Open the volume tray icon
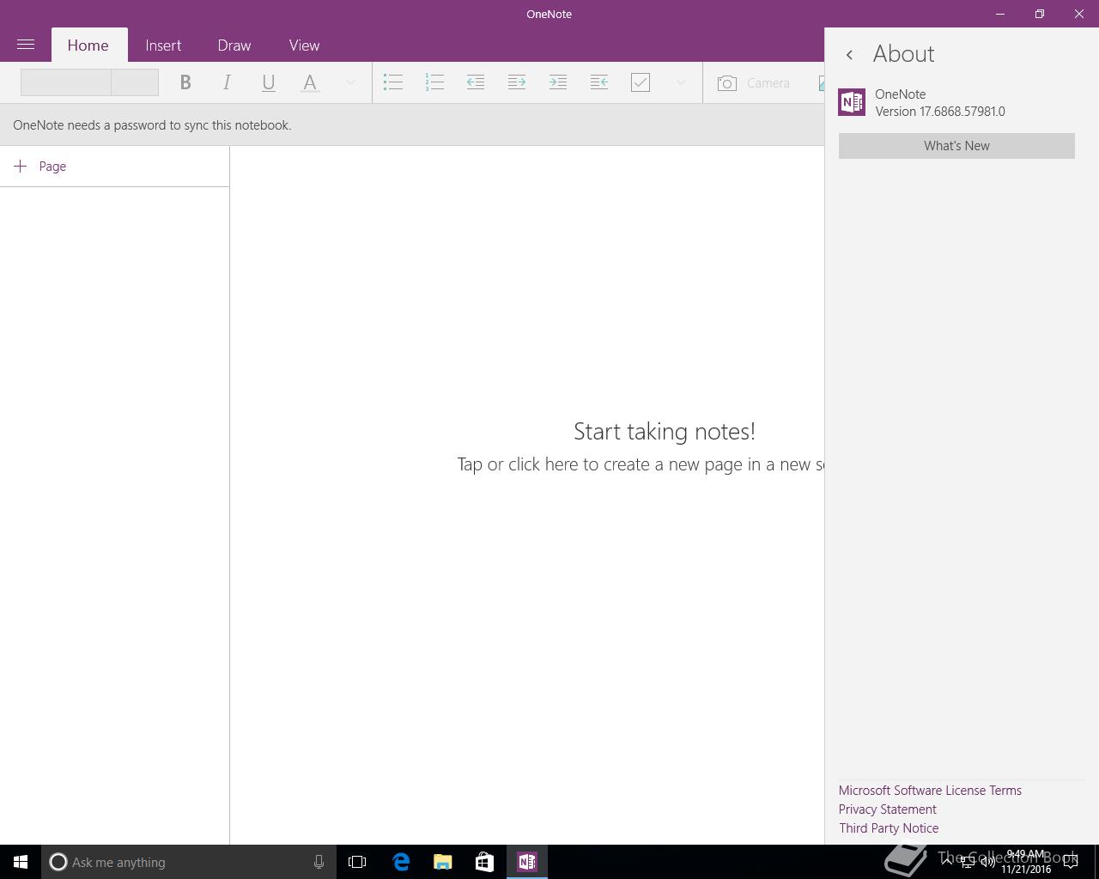Screen dimensions: 1099x879 pos(988,862)
